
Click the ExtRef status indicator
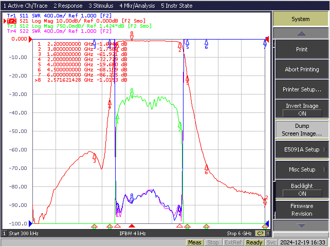click(x=233, y=242)
